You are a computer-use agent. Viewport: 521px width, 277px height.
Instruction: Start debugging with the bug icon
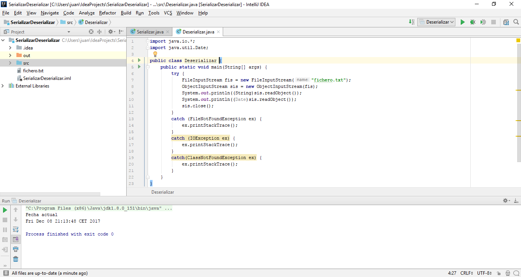(473, 22)
